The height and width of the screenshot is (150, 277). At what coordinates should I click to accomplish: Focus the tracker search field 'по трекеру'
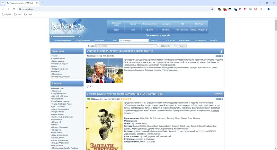pyautogui.click(x=134, y=41)
